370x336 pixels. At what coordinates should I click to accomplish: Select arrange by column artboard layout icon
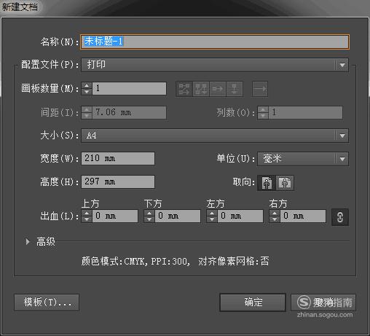(235, 89)
